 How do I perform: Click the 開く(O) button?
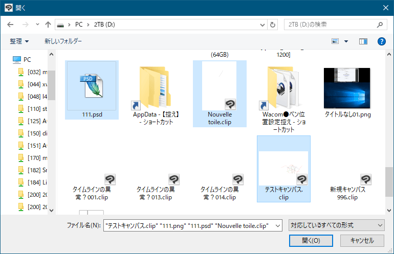(x=311, y=240)
